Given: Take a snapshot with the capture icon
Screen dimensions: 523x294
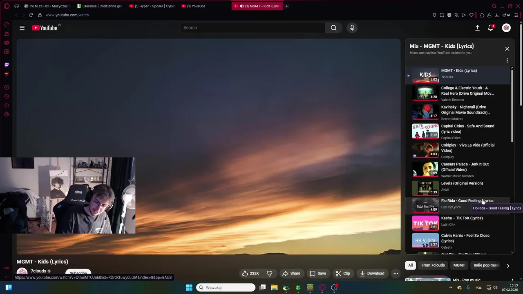Looking at the screenshot, I should pyautogui.click(x=442, y=15).
